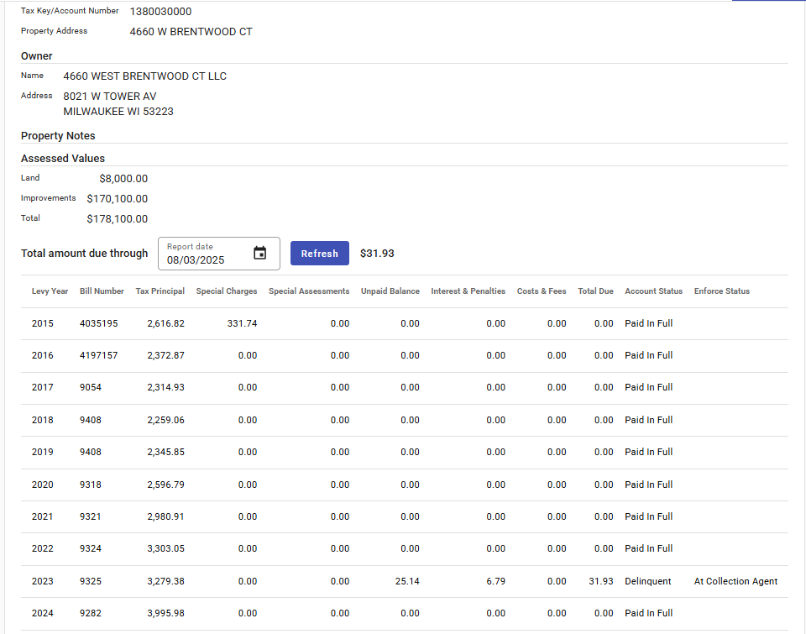Click the Interest & Penalties column header

[x=468, y=291]
